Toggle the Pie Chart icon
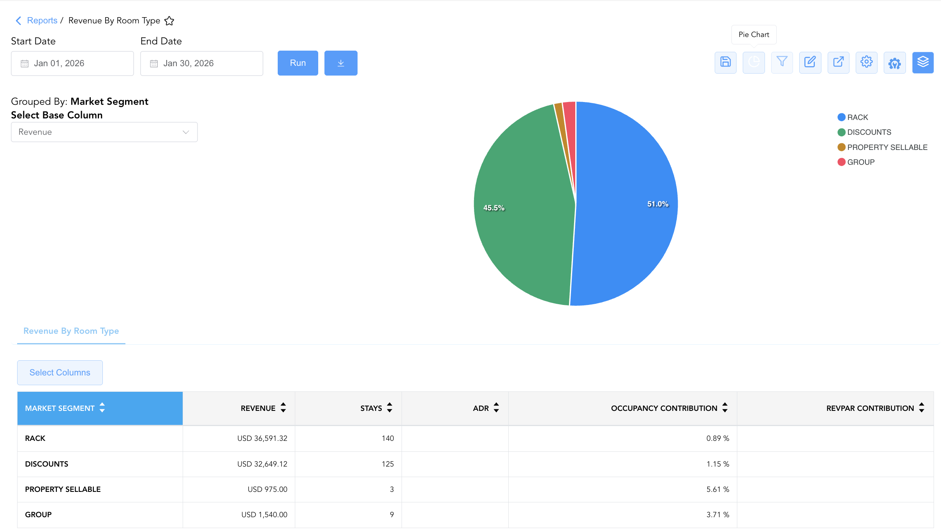Screen dimensions: 941x532 click(754, 62)
